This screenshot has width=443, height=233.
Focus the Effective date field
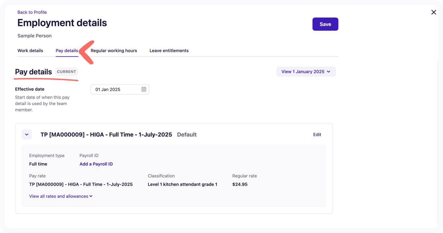coord(116,89)
